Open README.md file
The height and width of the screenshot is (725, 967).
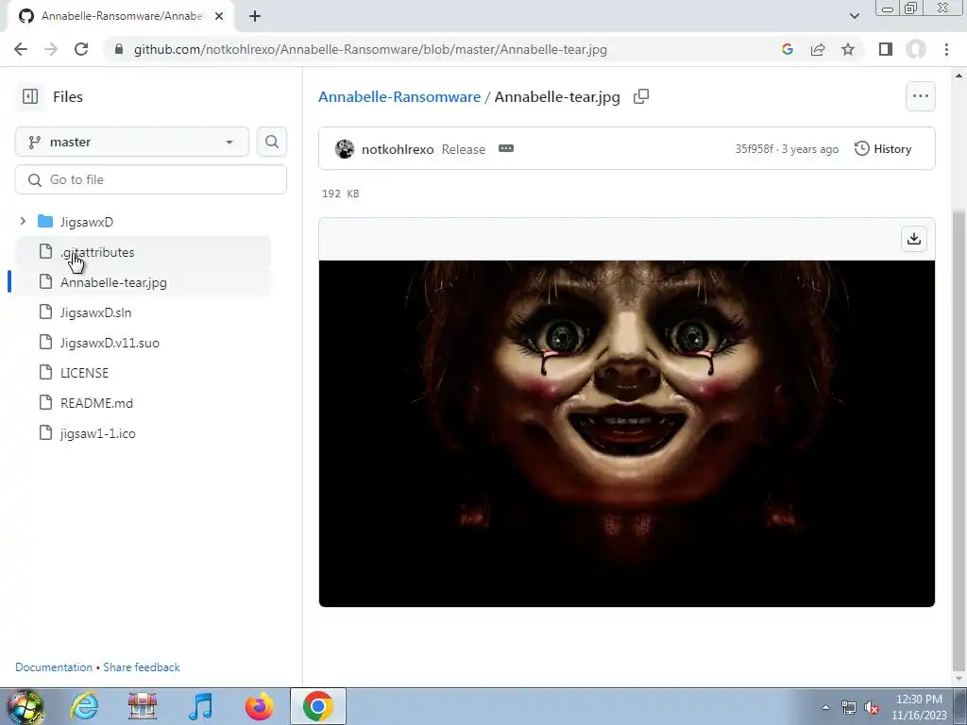[97, 403]
